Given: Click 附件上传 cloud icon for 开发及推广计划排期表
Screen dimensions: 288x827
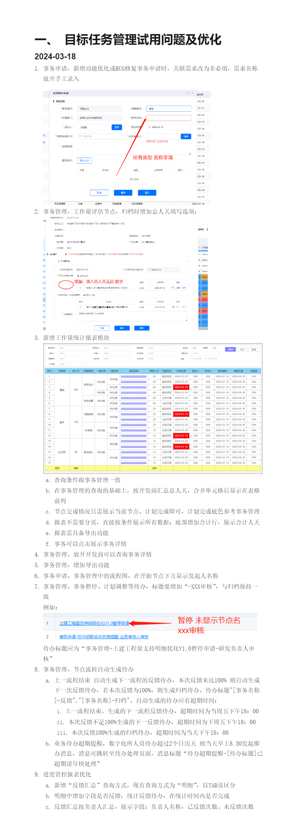Looking at the screenshot, I should point(85,295).
